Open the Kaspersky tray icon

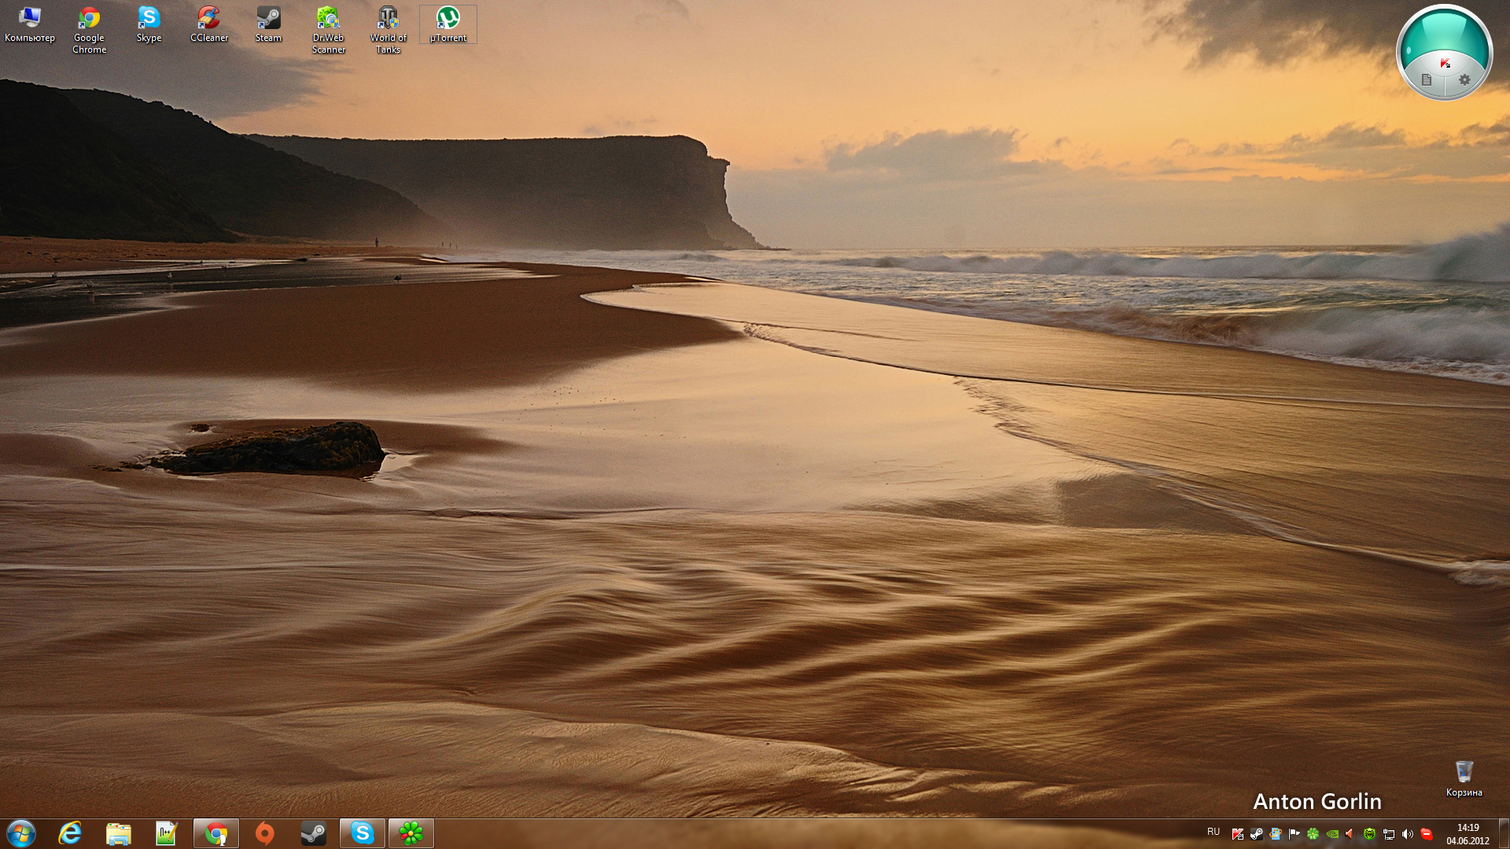pyautogui.click(x=1238, y=834)
